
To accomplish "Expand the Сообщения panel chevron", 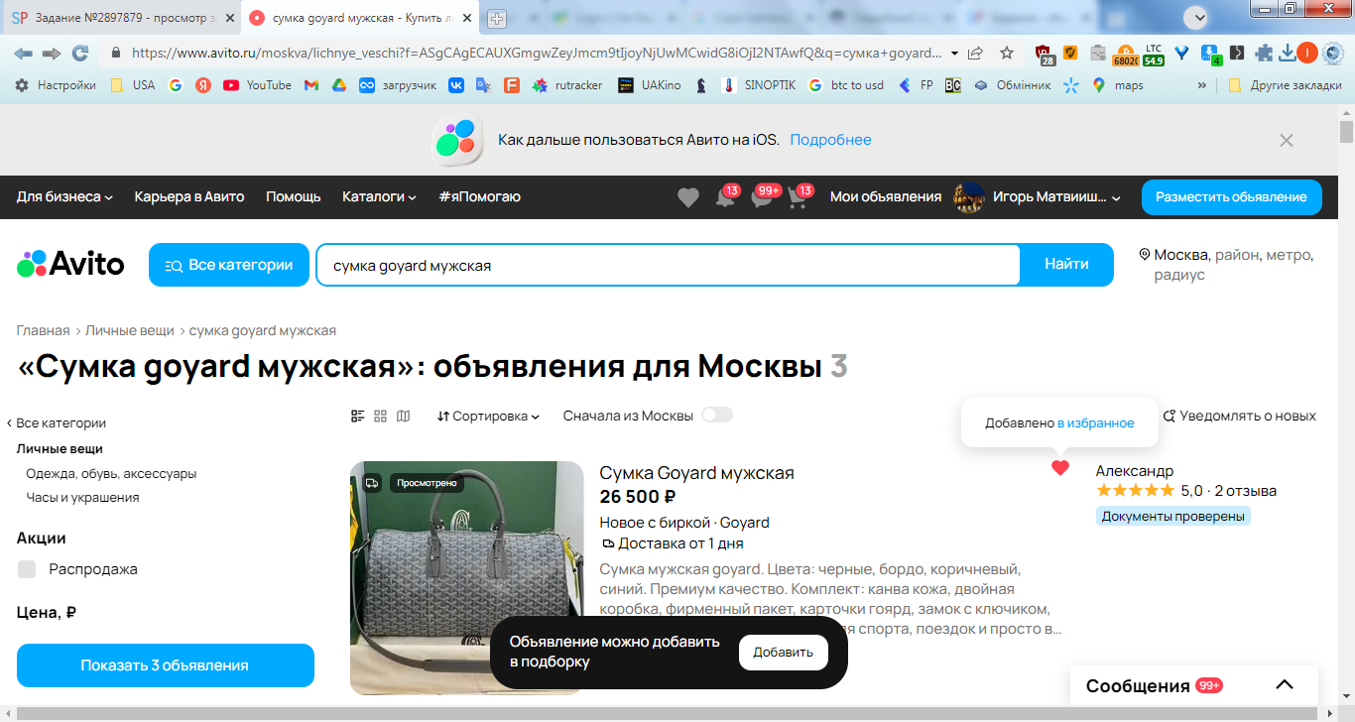I will tap(1285, 685).
